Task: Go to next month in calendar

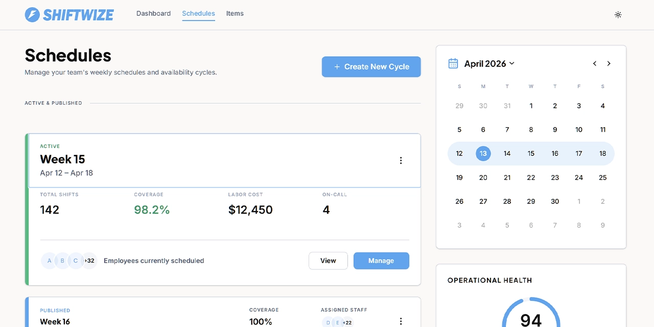Action: (x=609, y=63)
